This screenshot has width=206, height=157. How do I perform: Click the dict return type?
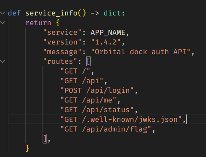click(x=112, y=13)
